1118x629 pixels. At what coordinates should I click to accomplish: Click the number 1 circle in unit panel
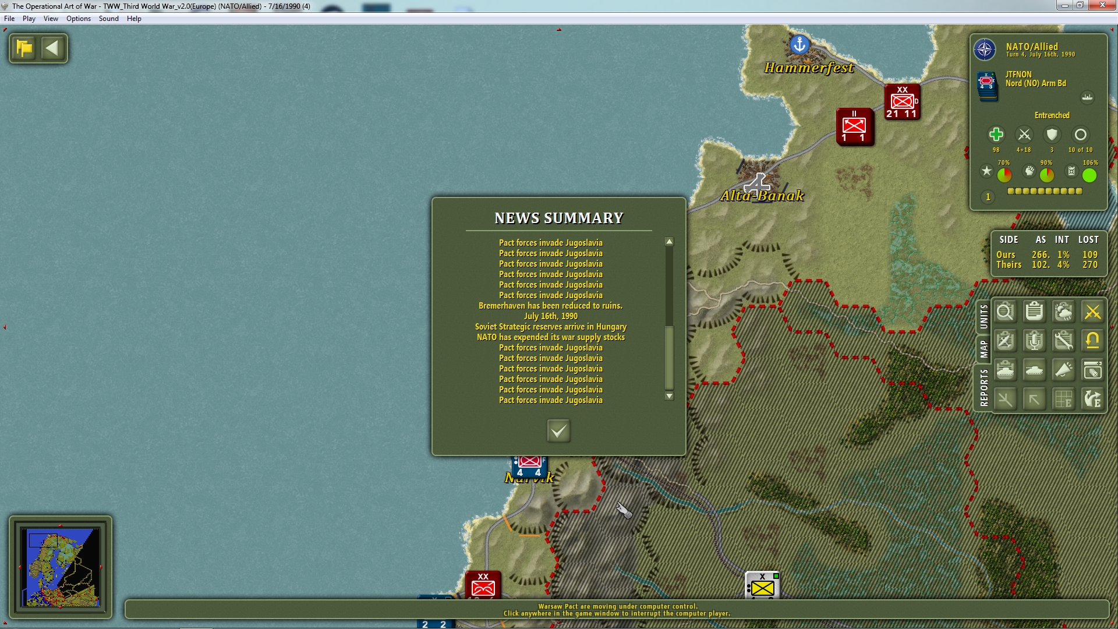(988, 197)
